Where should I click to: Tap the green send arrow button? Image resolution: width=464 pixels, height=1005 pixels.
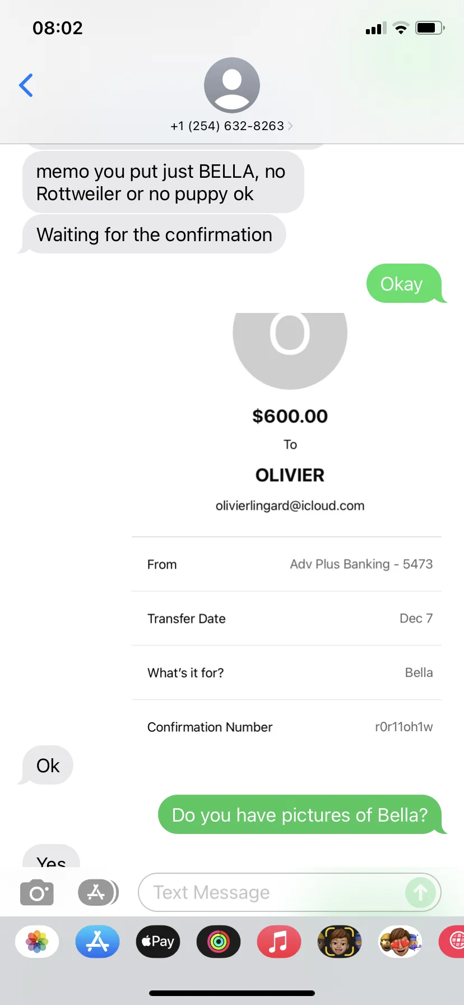(420, 892)
